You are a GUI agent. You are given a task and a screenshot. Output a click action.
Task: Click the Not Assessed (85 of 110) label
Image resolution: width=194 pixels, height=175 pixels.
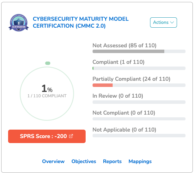(x=125, y=45)
